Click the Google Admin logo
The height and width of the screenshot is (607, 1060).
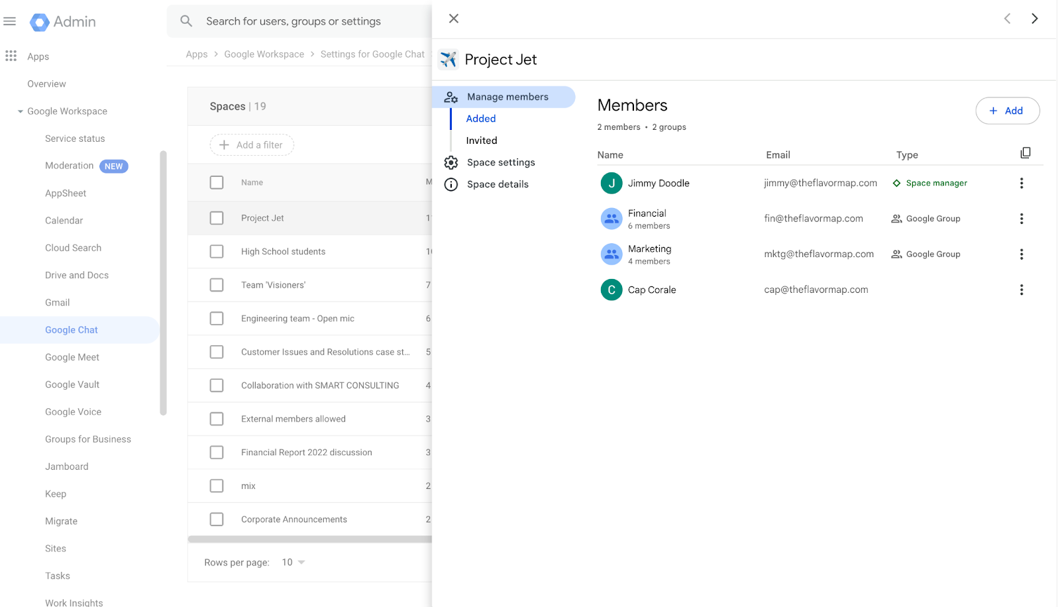click(63, 22)
